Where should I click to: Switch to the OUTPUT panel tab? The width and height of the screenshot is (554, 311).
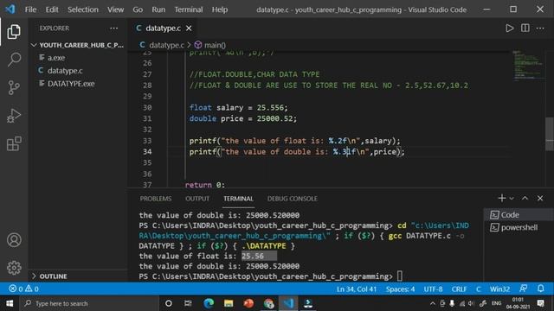click(197, 199)
